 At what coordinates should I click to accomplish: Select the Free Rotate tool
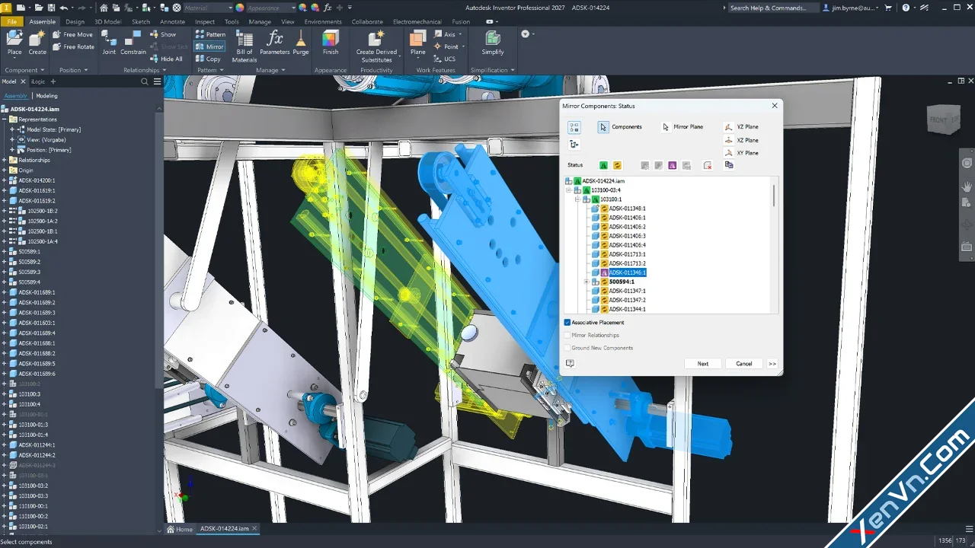click(x=73, y=46)
